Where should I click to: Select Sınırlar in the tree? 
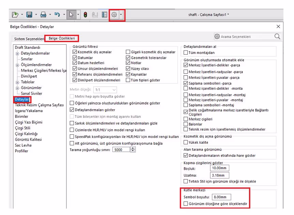27,59
